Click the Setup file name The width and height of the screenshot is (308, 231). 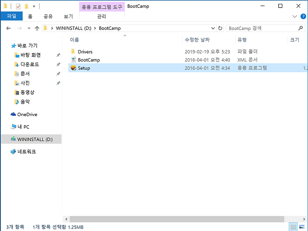click(84, 68)
